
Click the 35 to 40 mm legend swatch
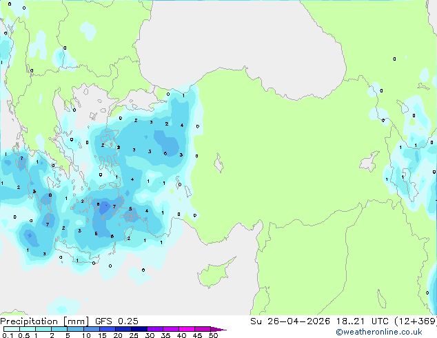[170, 329]
